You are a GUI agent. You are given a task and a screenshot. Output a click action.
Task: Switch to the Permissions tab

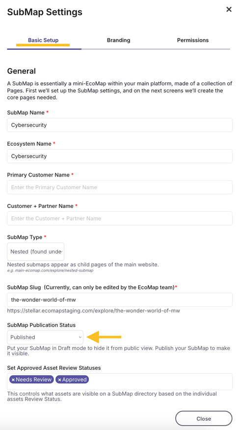[193, 40]
